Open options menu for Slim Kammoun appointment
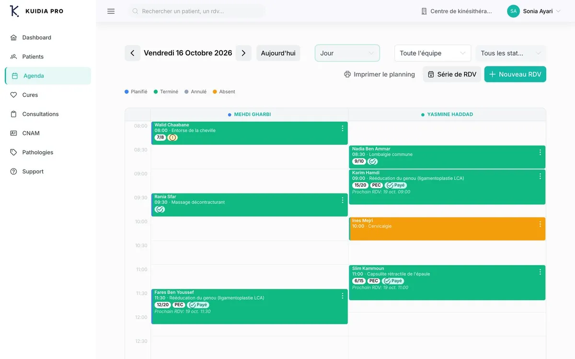Viewport: 575px width, 359px height. [540, 272]
